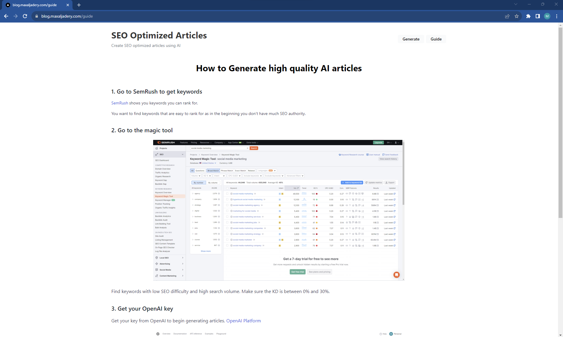Click the paragraph about finding easy keywords

tap(208, 114)
